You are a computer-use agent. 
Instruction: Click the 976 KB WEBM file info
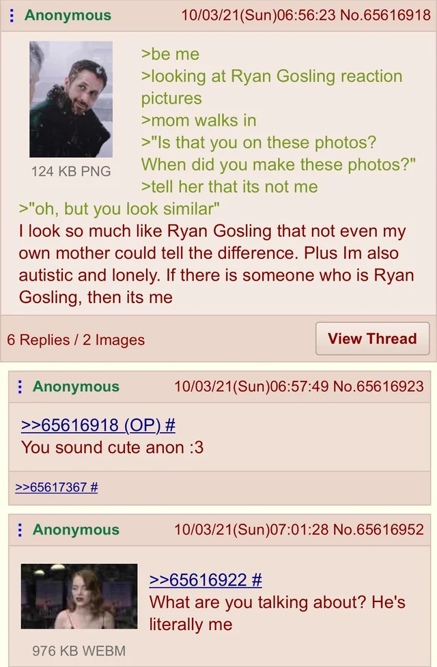(x=79, y=651)
